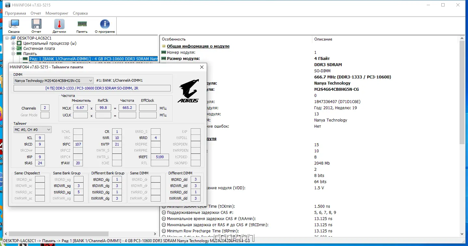
Task: Click the Память memory toolbar icon
Action: [x=82, y=24]
